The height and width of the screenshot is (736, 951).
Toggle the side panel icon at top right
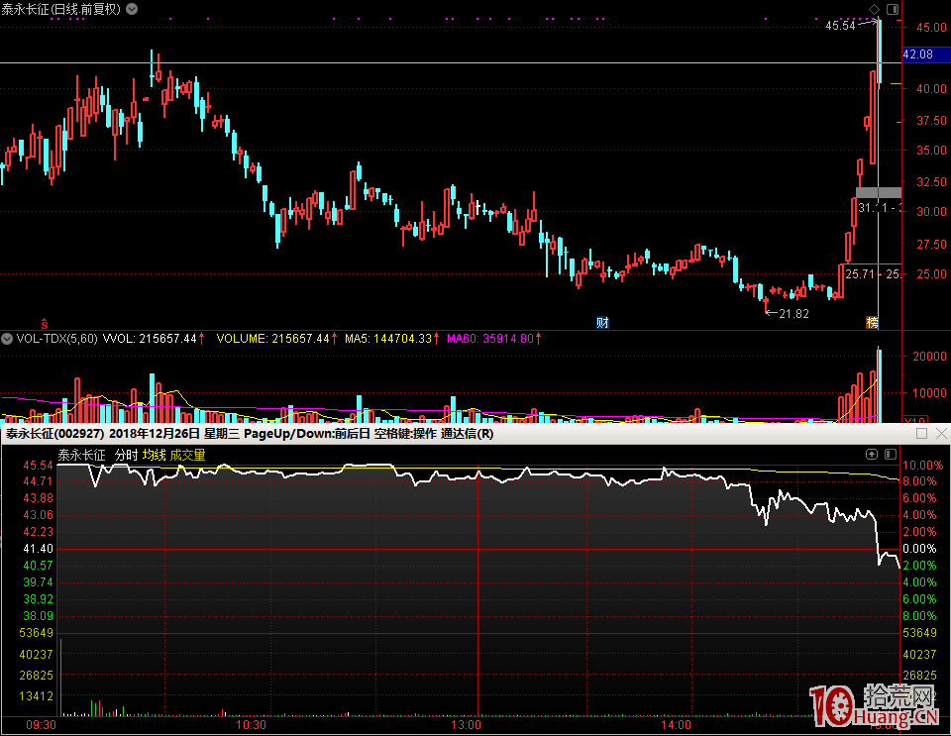coord(893,9)
